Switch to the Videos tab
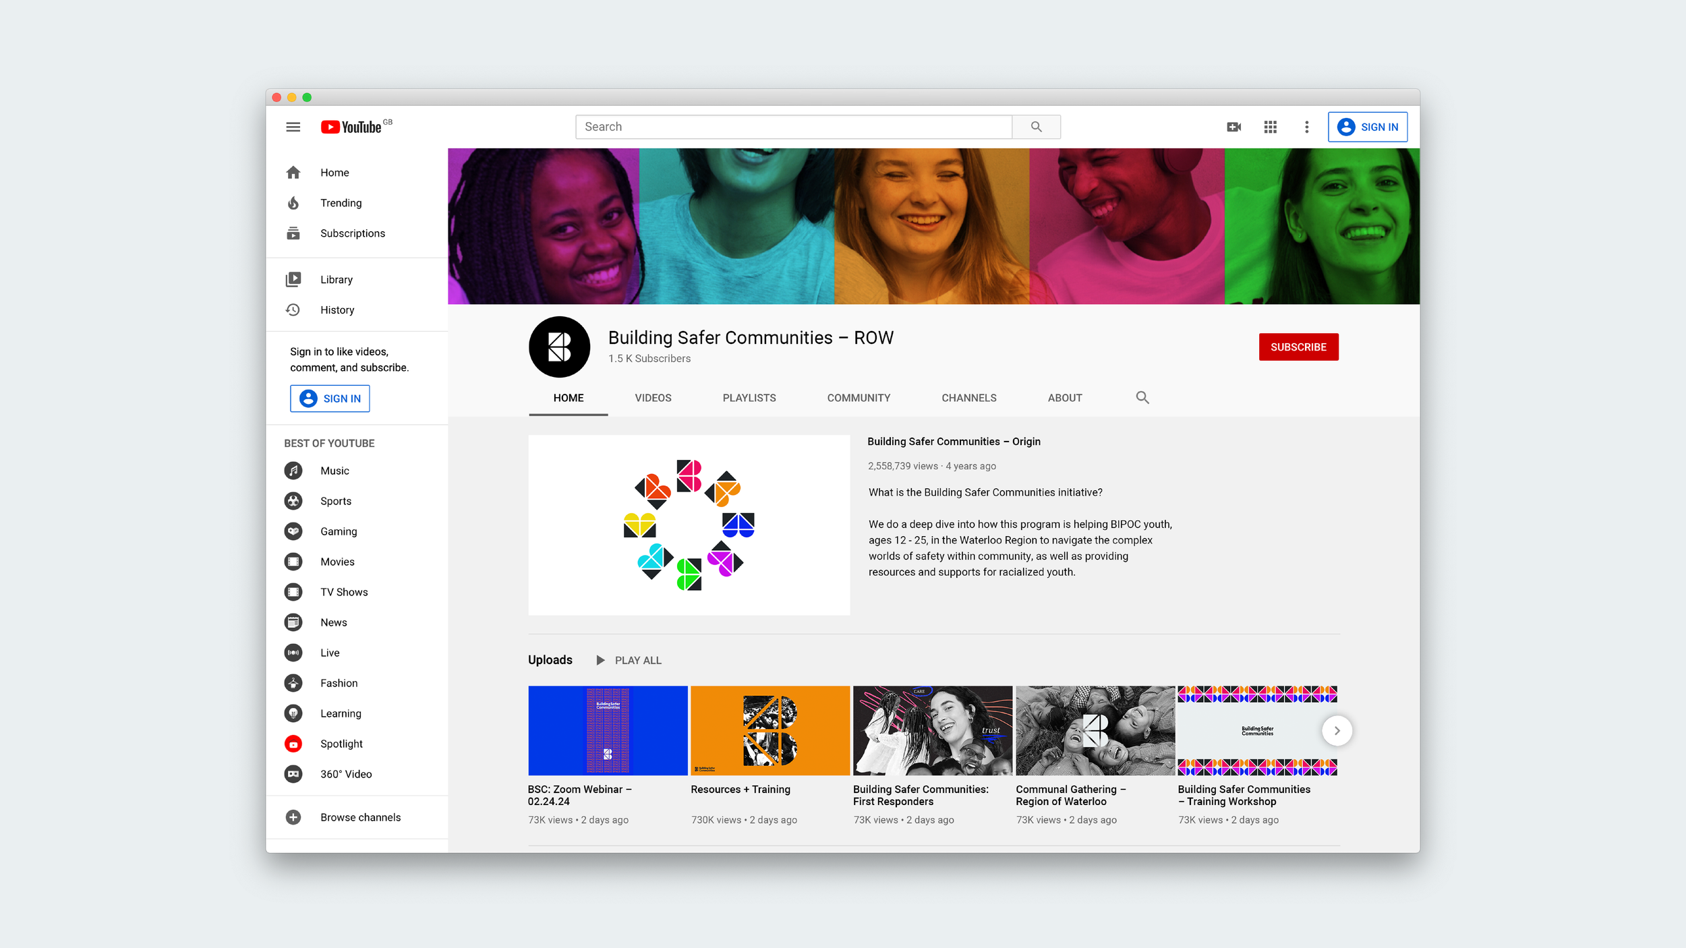 (653, 398)
